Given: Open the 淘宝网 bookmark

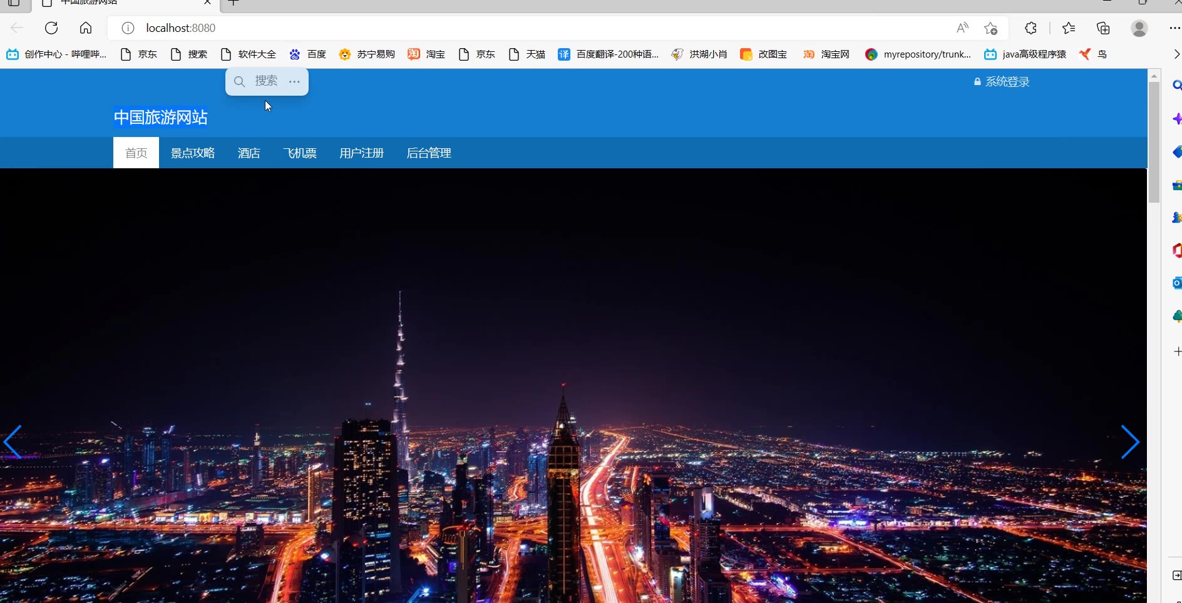Looking at the screenshot, I should click(826, 54).
